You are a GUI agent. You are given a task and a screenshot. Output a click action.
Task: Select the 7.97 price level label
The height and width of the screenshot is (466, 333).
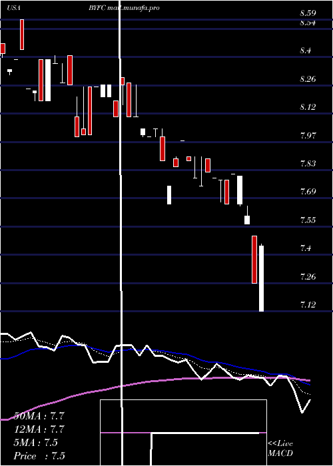(x=308, y=136)
